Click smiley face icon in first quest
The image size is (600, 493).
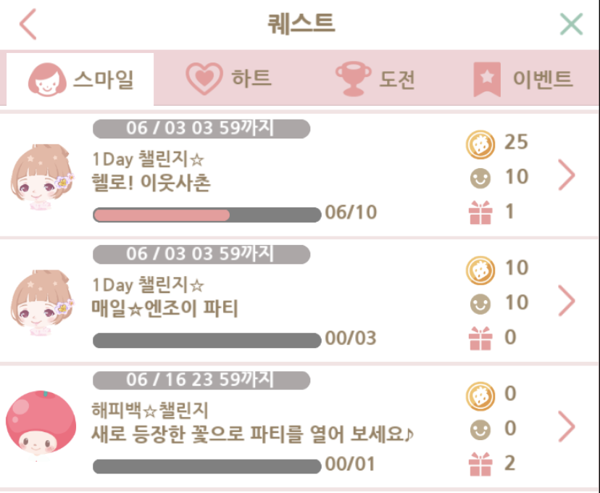[480, 178]
